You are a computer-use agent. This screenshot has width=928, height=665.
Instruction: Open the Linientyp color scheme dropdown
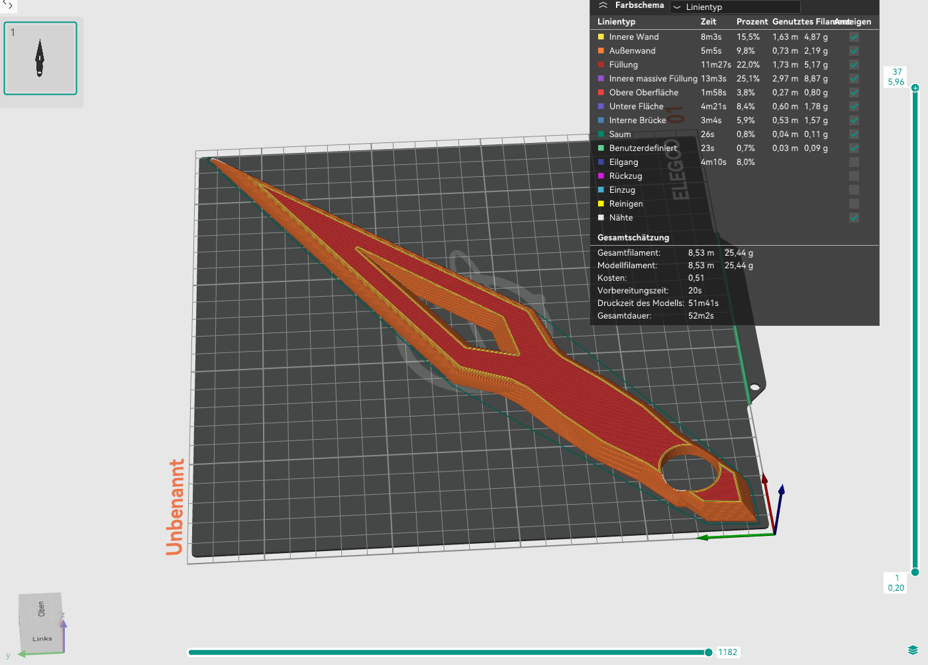(735, 7)
